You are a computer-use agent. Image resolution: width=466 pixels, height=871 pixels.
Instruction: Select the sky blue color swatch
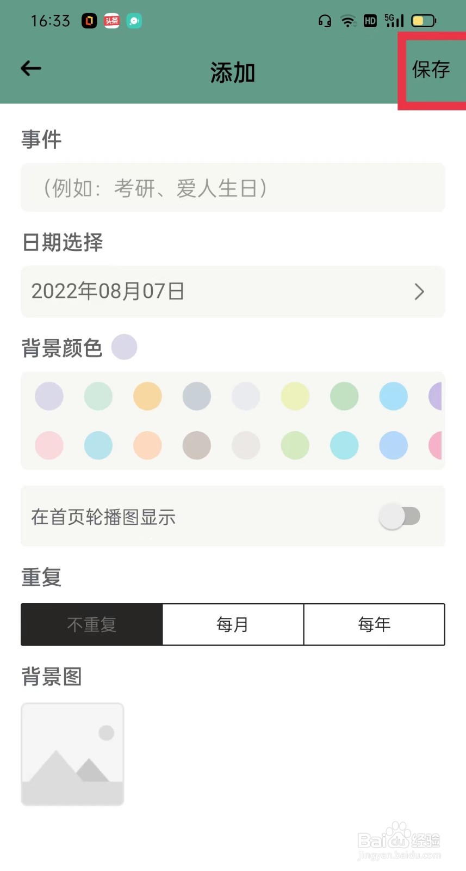pyautogui.click(x=393, y=396)
